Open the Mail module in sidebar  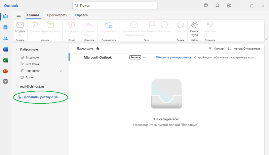(5, 16)
